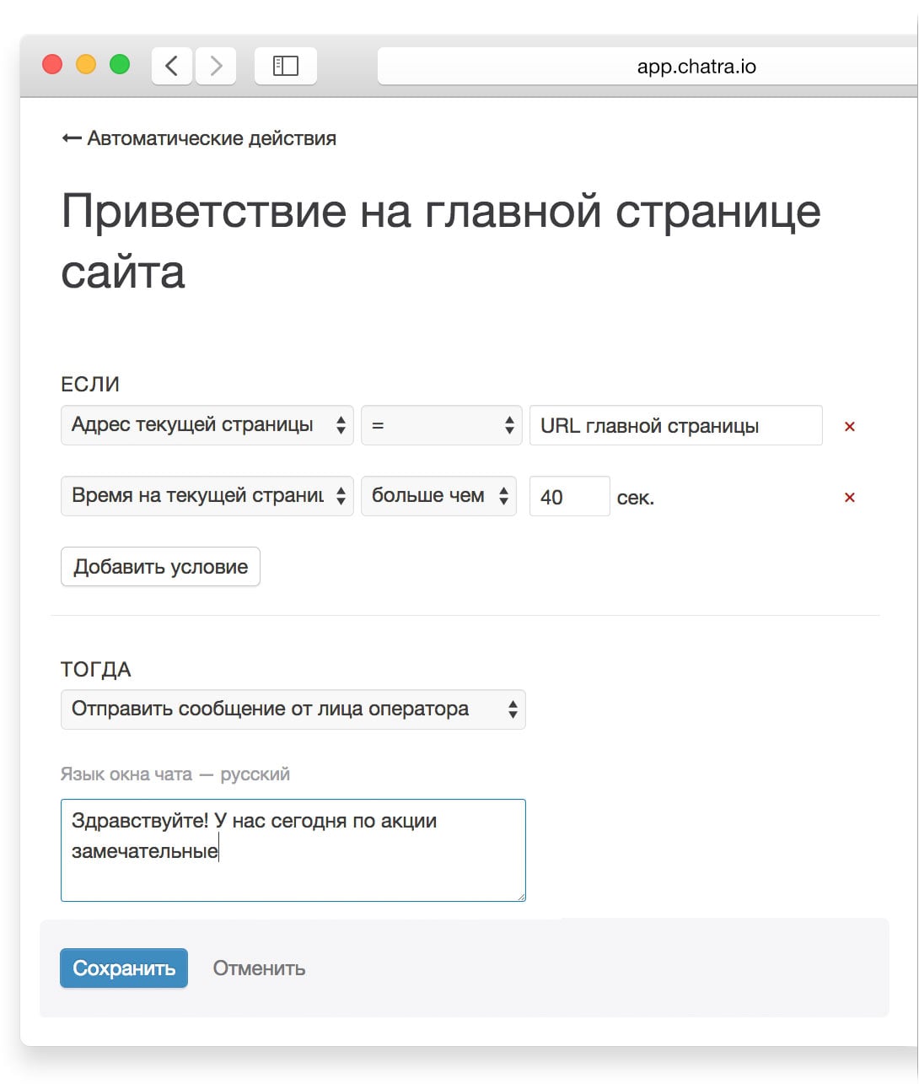
Task: Open the Отправить сообщение от лица оператора dropdown
Action: pyautogui.click(x=293, y=709)
